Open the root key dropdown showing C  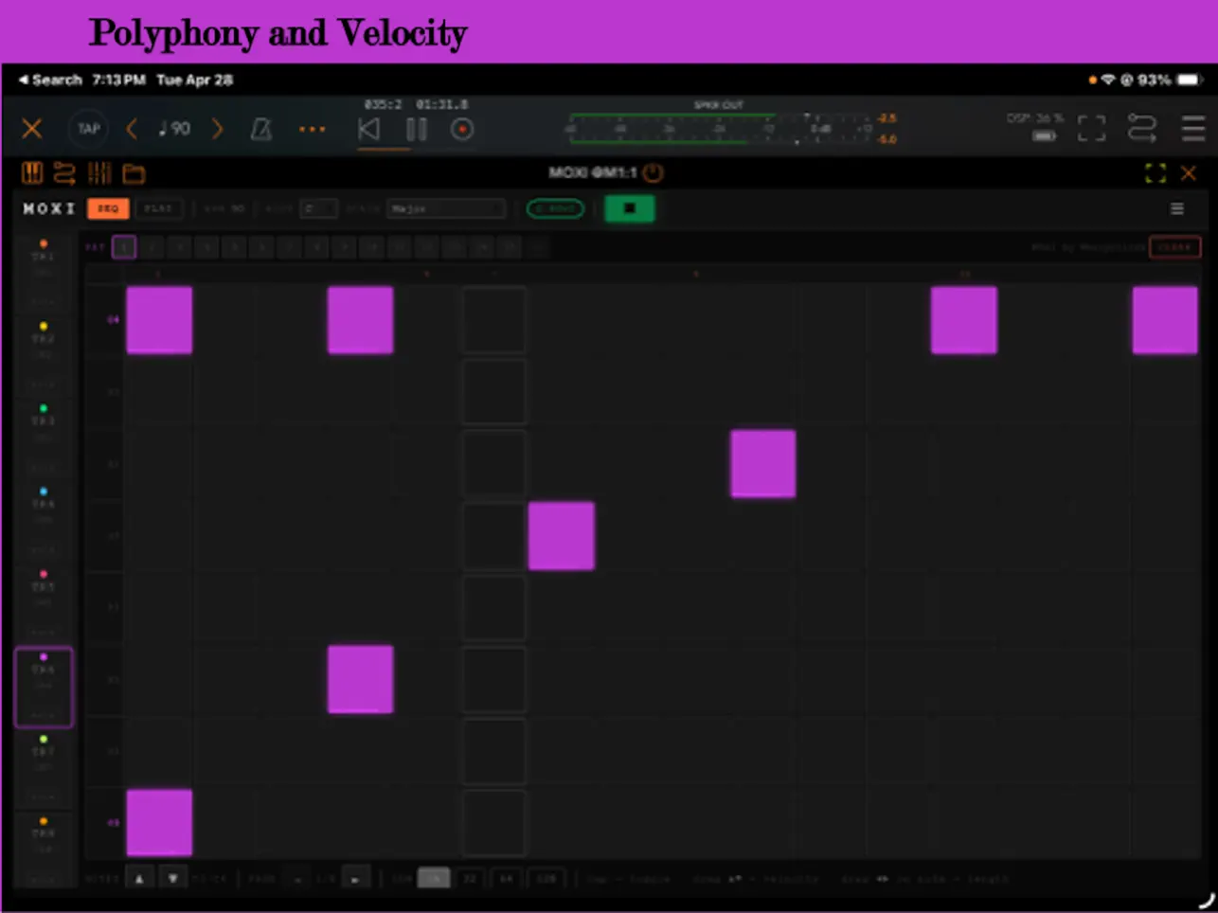318,208
